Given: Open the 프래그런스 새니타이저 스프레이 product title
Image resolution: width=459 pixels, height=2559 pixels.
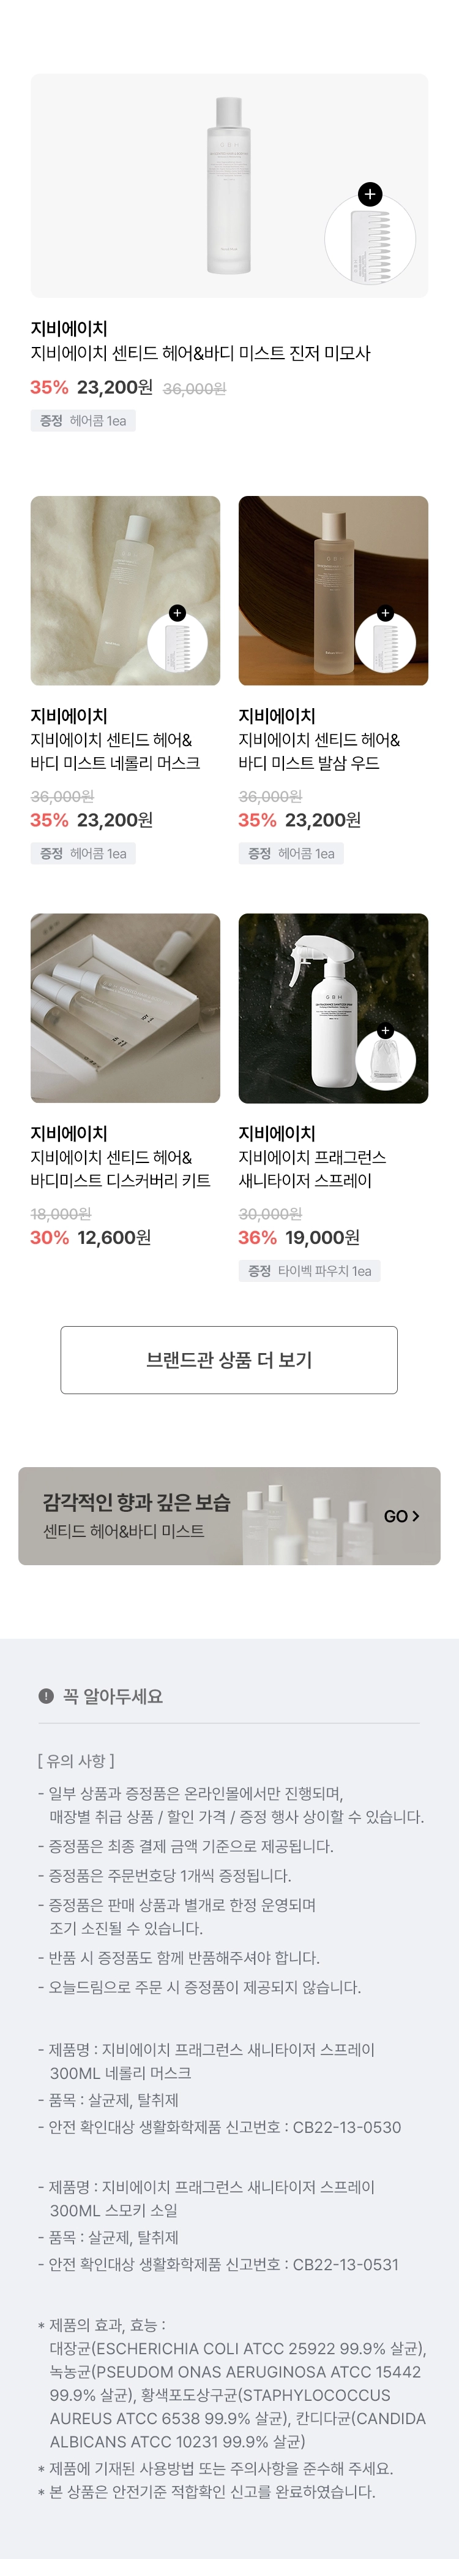Looking at the screenshot, I should click(312, 1169).
